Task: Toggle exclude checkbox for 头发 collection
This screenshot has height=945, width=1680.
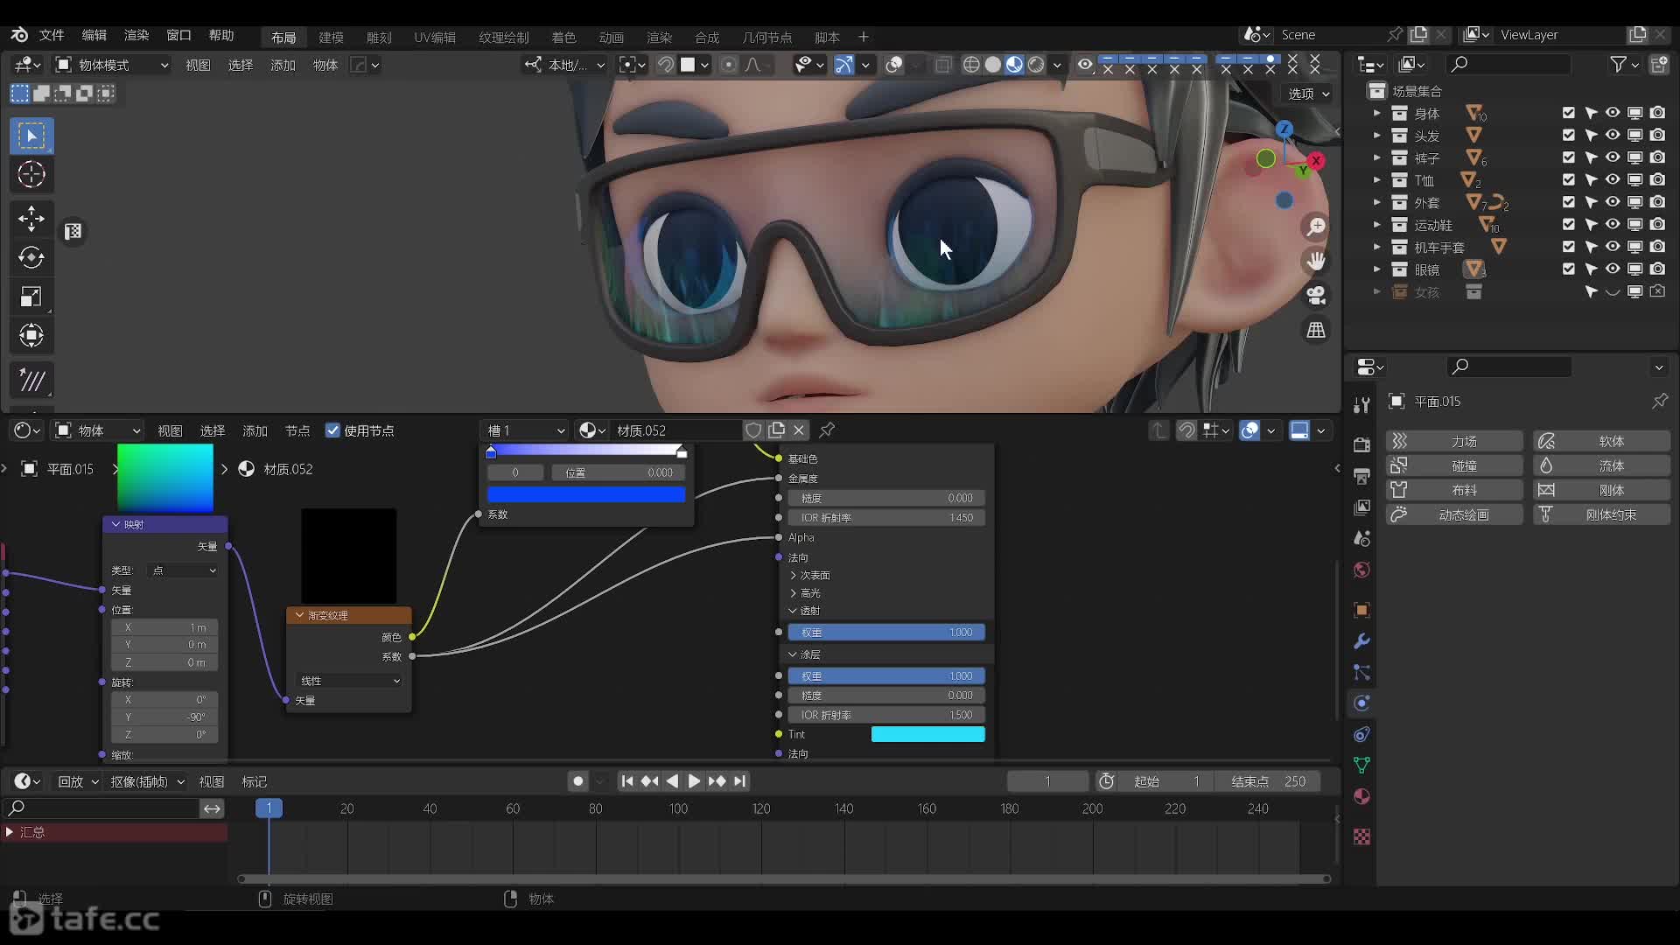Action: (1568, 136)
